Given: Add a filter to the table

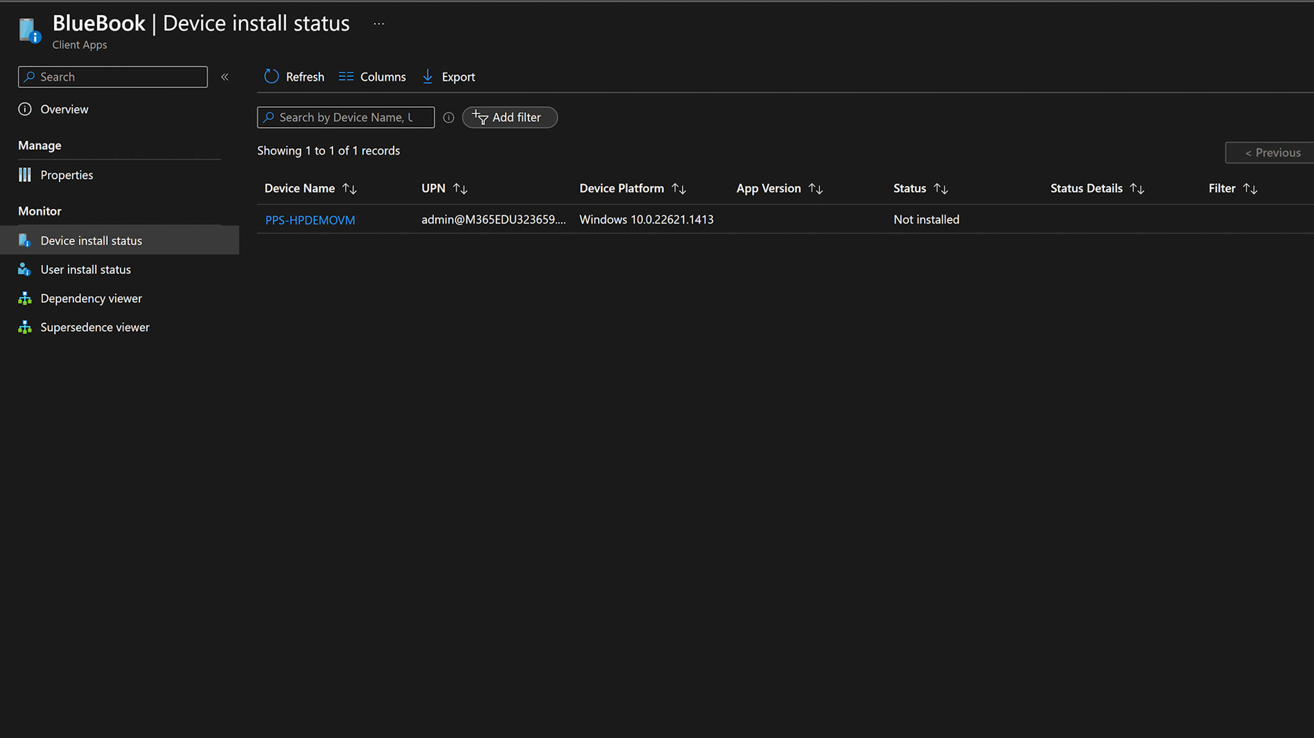Looking at the screenshot, I should coord(510,118).
